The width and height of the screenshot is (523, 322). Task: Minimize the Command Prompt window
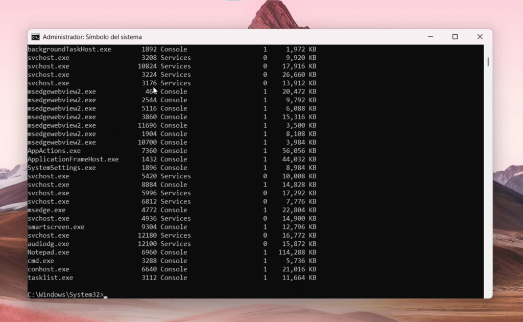click(x=430, y=36)
